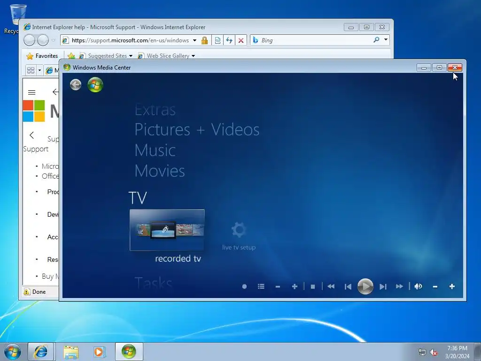Click the compatibility view icon in IE
Viewport: 481px width, 361px height.
(217, 40)
